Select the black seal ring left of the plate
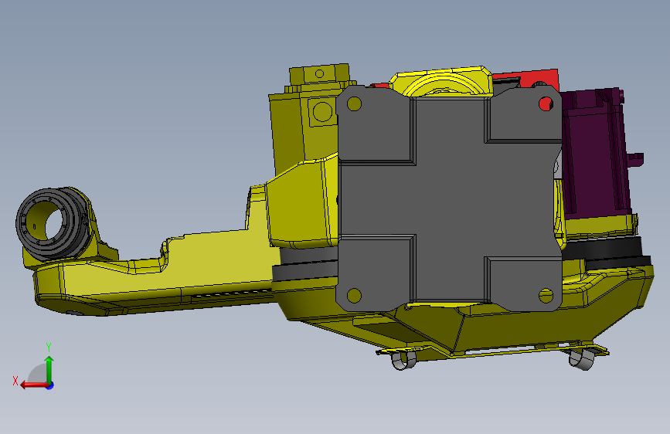 pos(305,265)
